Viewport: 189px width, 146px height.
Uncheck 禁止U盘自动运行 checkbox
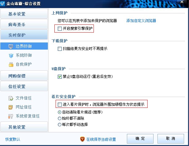click(x=60, y=77)
